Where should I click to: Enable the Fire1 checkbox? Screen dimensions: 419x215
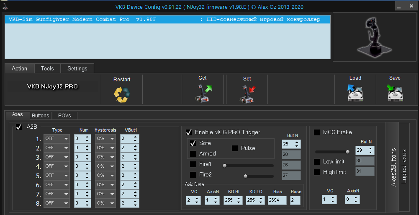[193, 164]
